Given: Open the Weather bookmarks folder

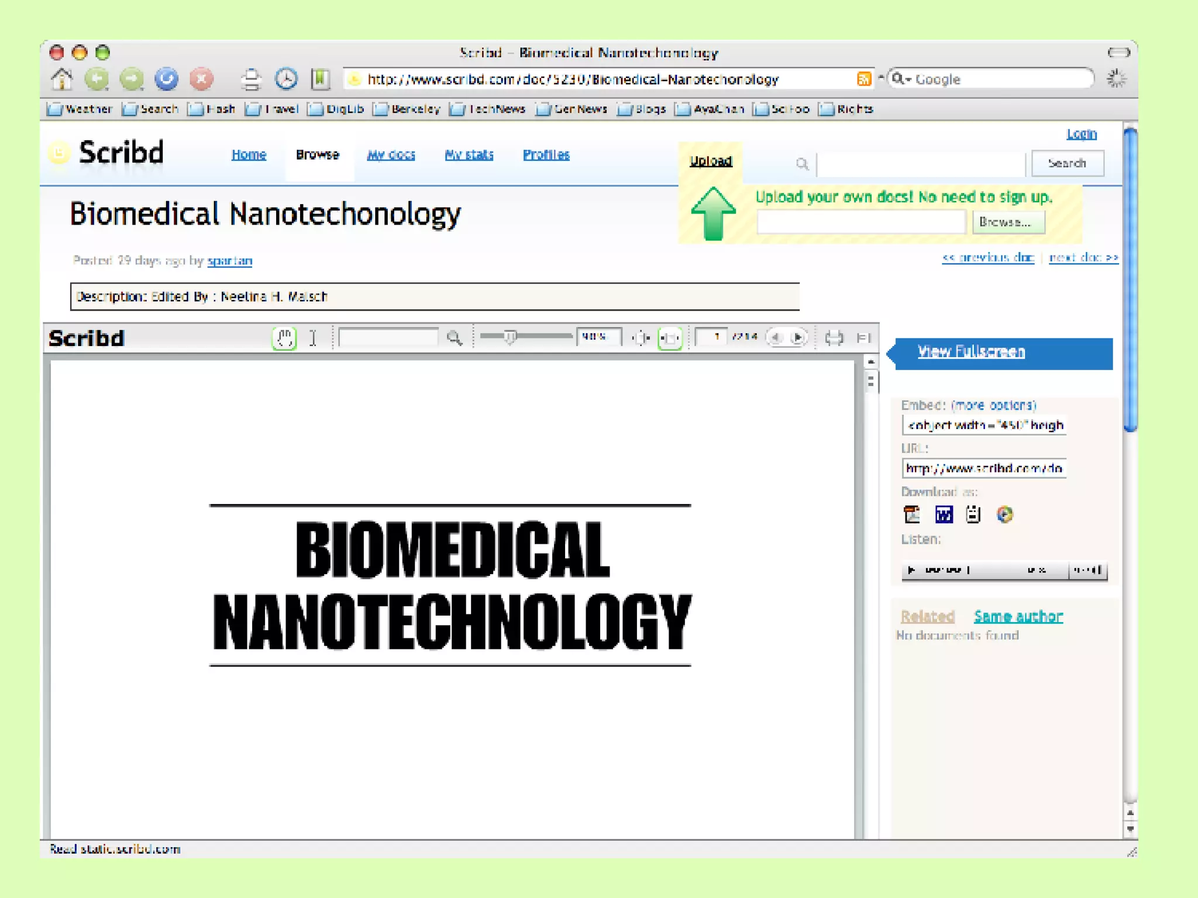Looking at the screenshot, I should 80,109.
